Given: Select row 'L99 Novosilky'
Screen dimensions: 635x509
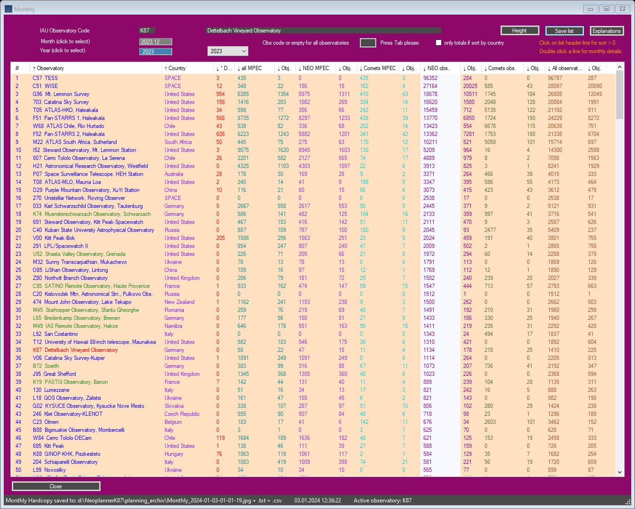Looking at the screenshot, I should click(x=313, y=470).
